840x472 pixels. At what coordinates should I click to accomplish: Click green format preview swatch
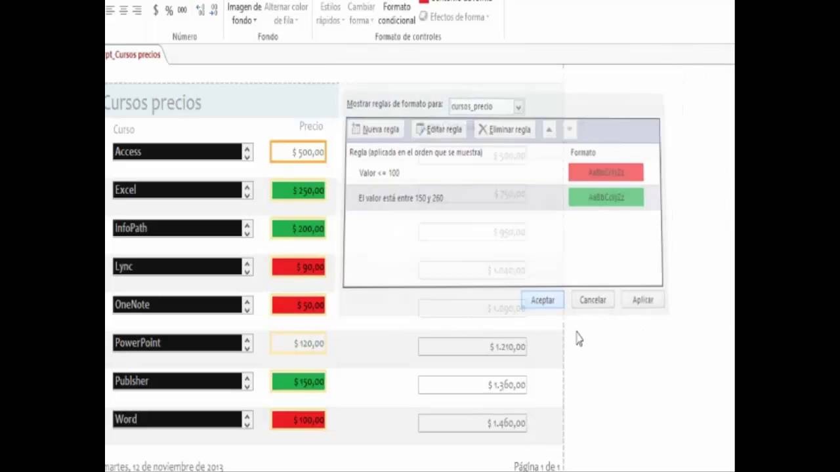(x=606, y=197)
